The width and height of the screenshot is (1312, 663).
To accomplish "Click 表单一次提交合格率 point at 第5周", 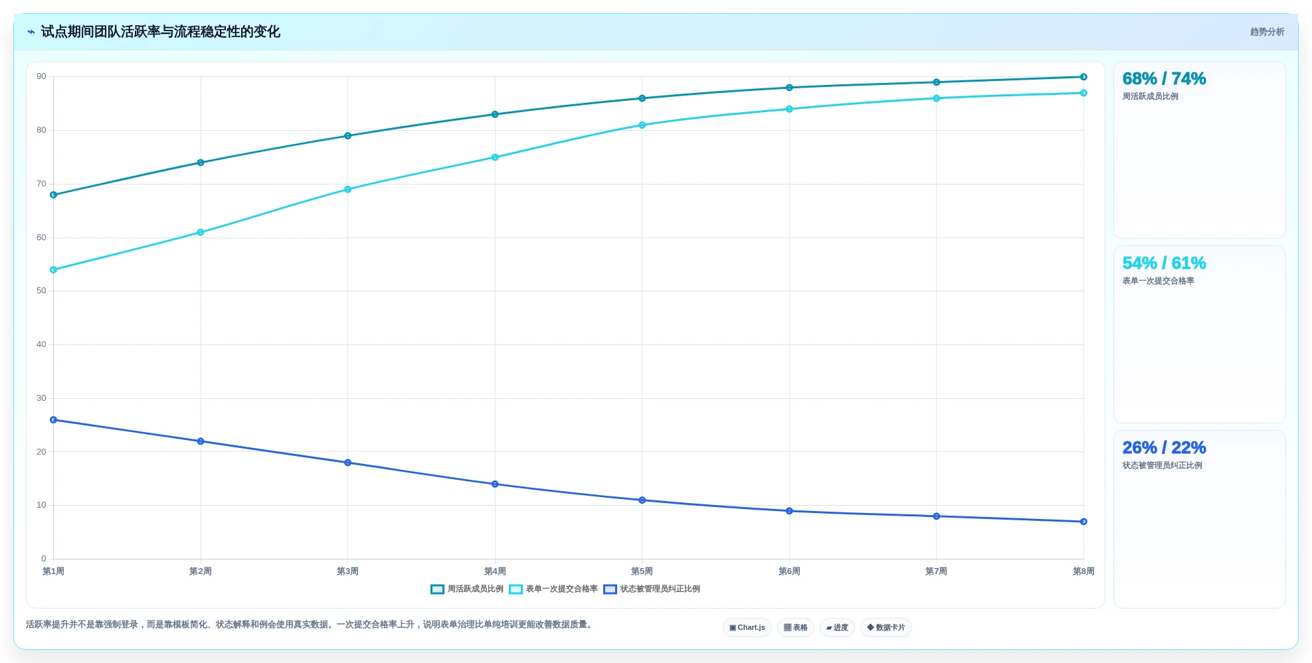I will (x=642, y=125).
